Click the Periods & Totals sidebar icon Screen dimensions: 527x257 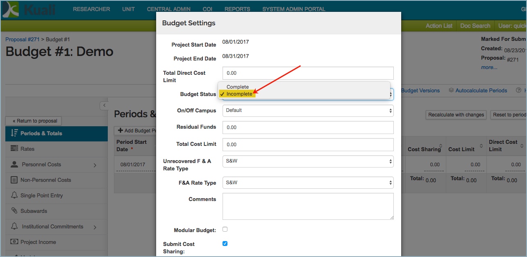14,133
